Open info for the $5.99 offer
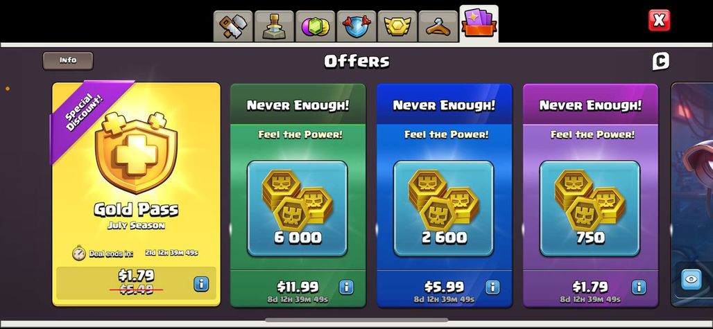This screenshot has height=329, width=713. point(492,287)
